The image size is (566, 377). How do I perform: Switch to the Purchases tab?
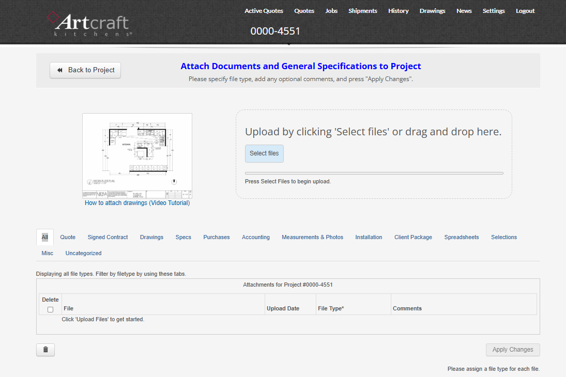217,237
